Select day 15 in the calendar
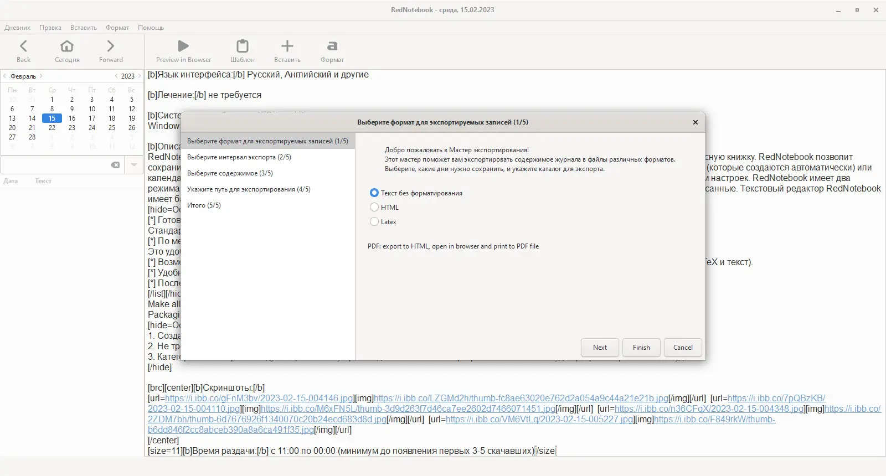The height and width of the screenshot is (476, 886). tap(51, 118)
